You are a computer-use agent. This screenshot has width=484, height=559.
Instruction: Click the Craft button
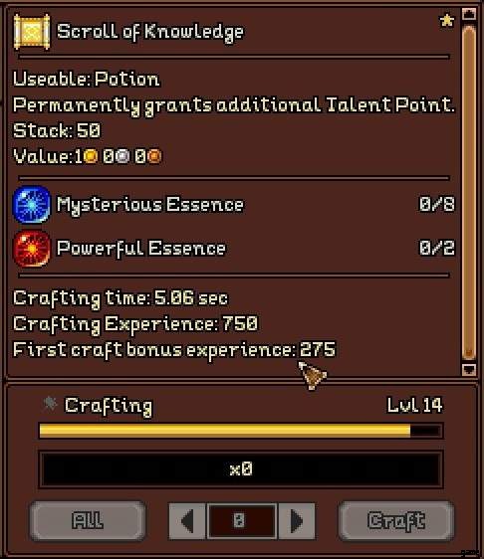click(x=396, y=521)
